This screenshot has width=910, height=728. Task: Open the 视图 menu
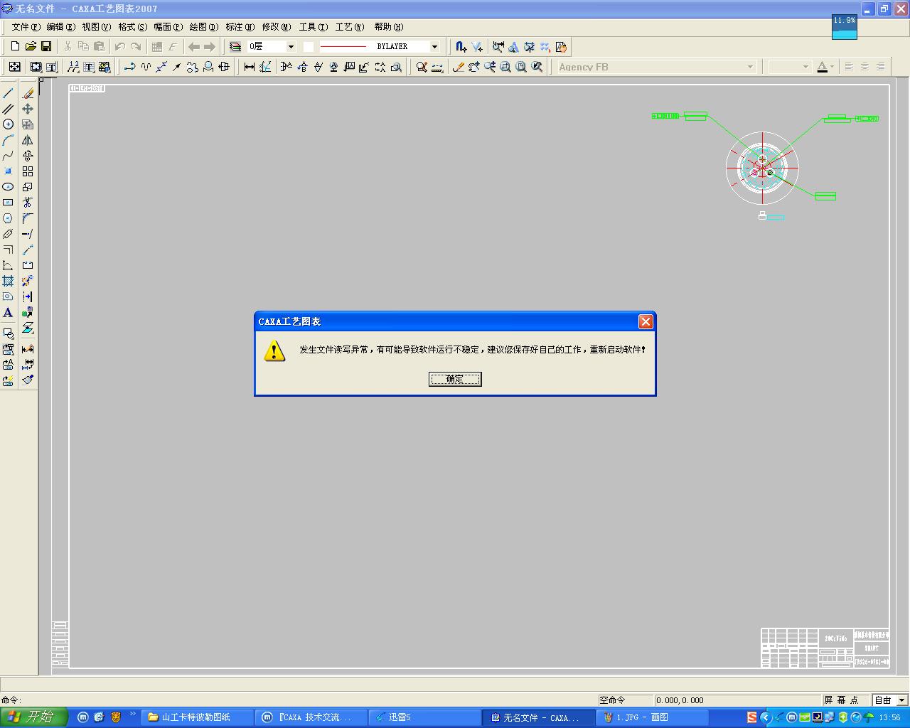coord(96,27)
